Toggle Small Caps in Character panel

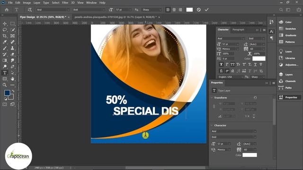pos(238,64)
